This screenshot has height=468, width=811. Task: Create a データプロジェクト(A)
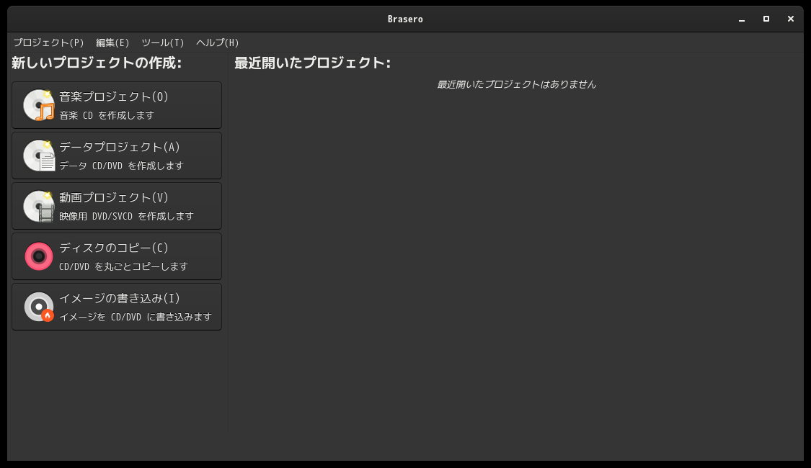pos(117,156)
